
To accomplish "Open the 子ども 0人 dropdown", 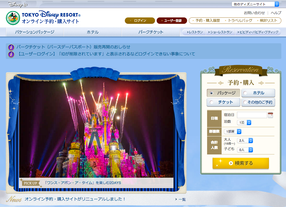I will [x=245, y=150].
